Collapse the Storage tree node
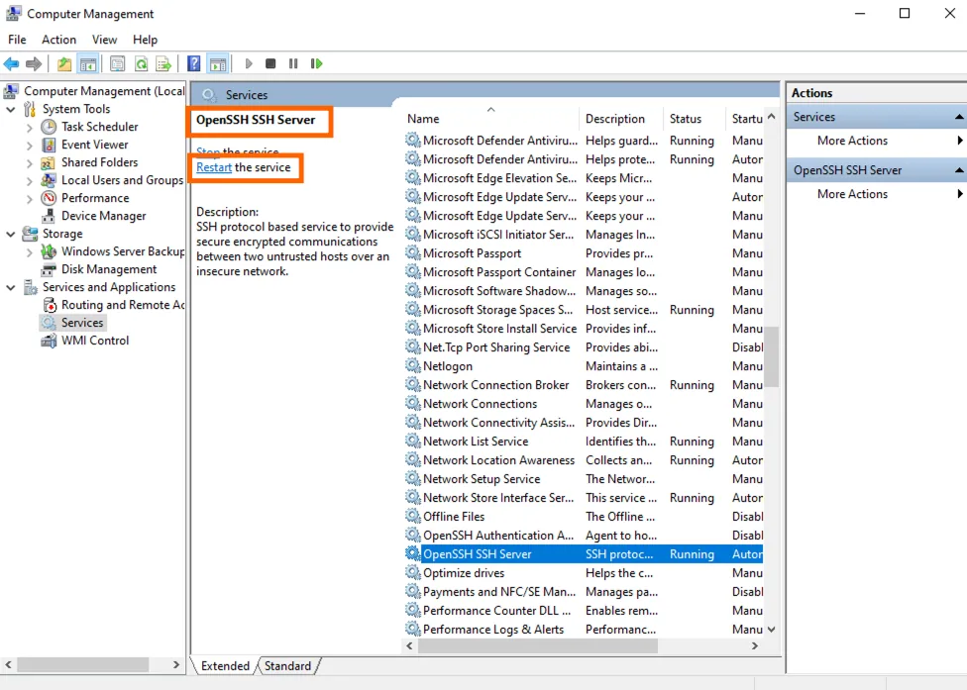This screenshot has height=690, width=967. (x=11, y=234)
